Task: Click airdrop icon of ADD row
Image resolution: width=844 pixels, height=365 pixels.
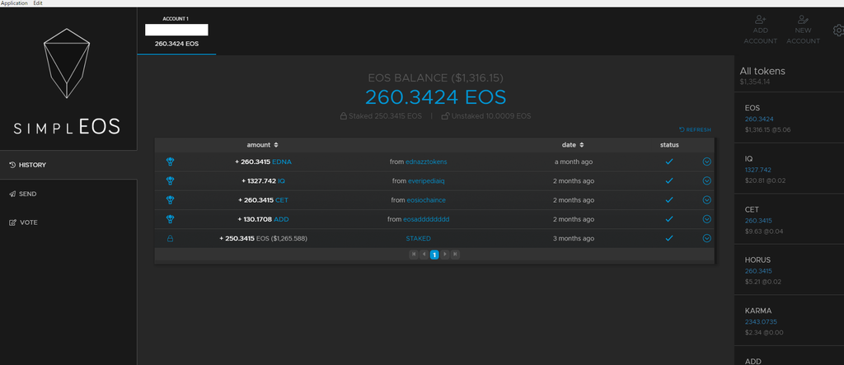Action: tap(170, 219)
